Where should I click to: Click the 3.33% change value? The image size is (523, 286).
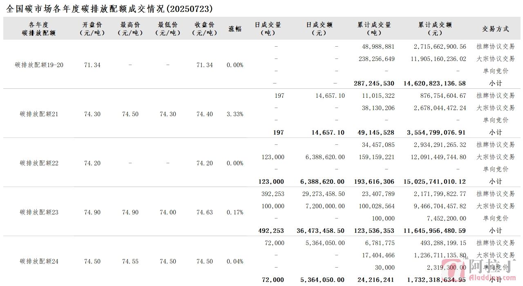point(235,114)
